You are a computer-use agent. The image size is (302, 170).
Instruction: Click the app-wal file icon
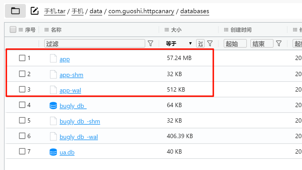53,90
